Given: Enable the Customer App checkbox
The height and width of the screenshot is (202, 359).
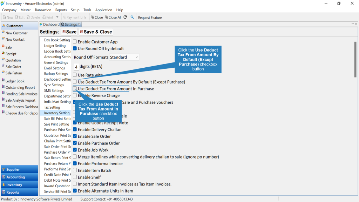Looking at the screenshot, I should tap(75, 42).
